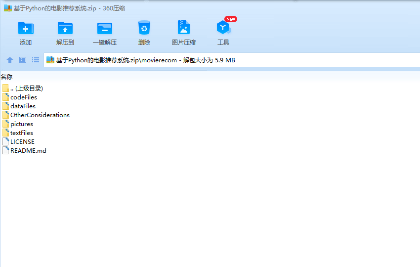Click the codeFiles folder icon
Image resolution: width=420 pixels, height=267 pixels.
[x=5, y=97]
